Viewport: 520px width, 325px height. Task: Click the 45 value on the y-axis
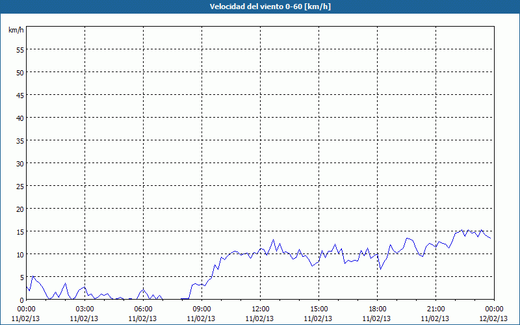click(20, 95)
